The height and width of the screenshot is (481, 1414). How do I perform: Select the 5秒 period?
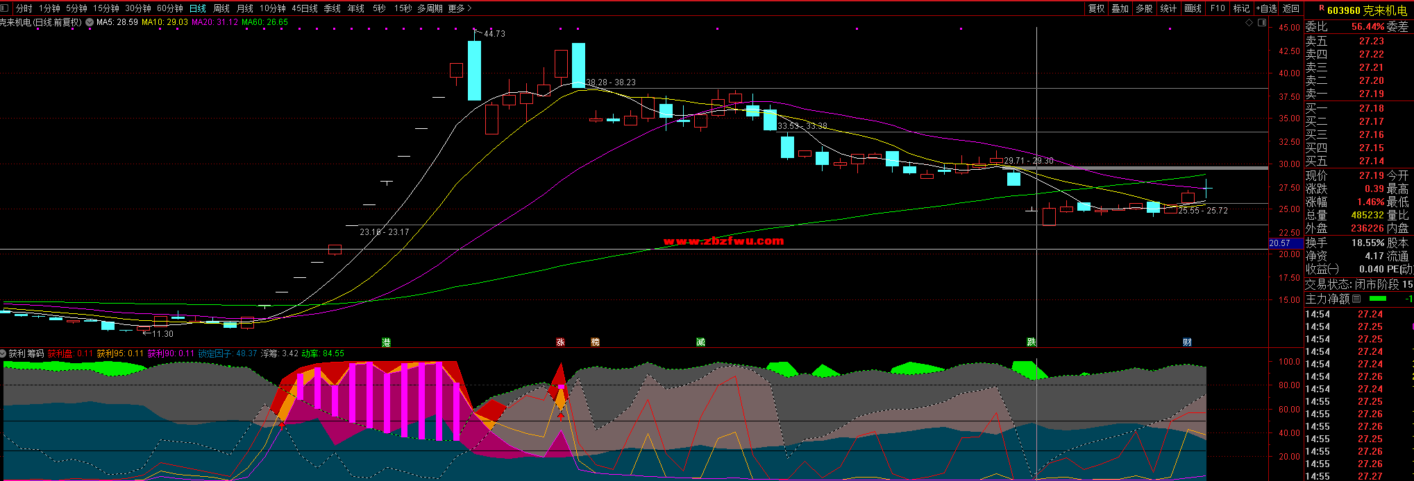[379, 8]
